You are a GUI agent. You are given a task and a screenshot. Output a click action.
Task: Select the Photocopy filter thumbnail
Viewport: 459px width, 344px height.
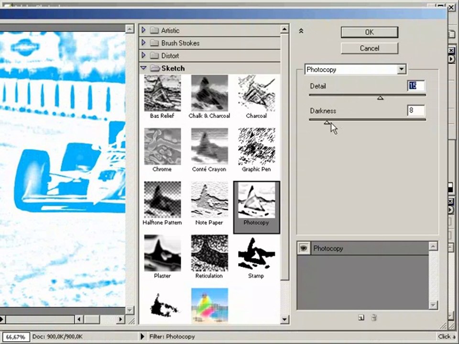[256, 200]
